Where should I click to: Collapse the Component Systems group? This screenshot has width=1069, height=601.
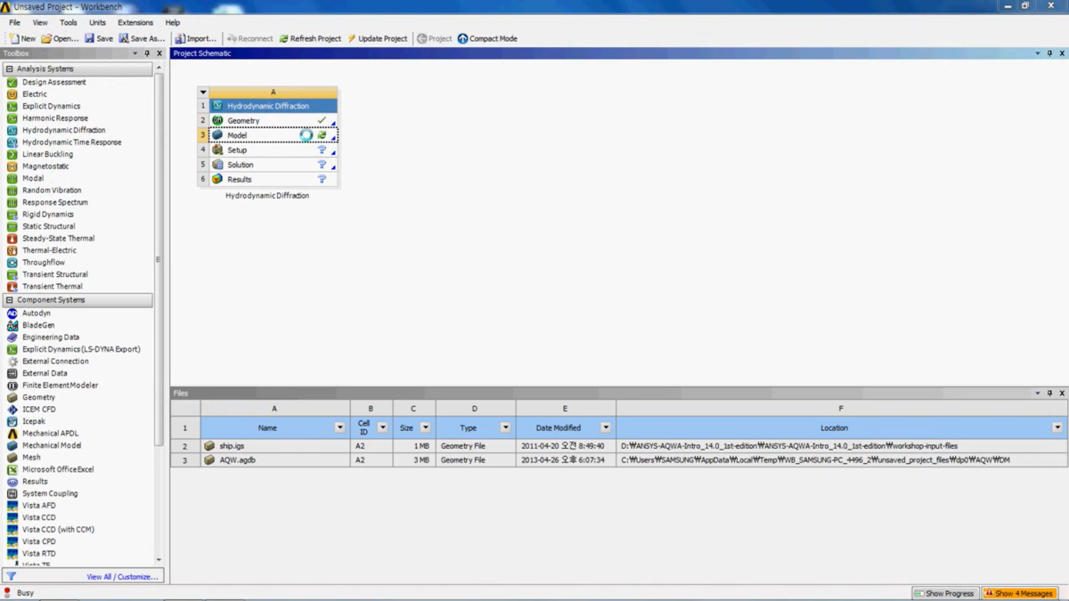[10, 300]
